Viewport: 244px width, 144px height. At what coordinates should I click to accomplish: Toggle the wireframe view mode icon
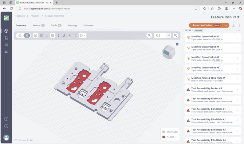41,36
